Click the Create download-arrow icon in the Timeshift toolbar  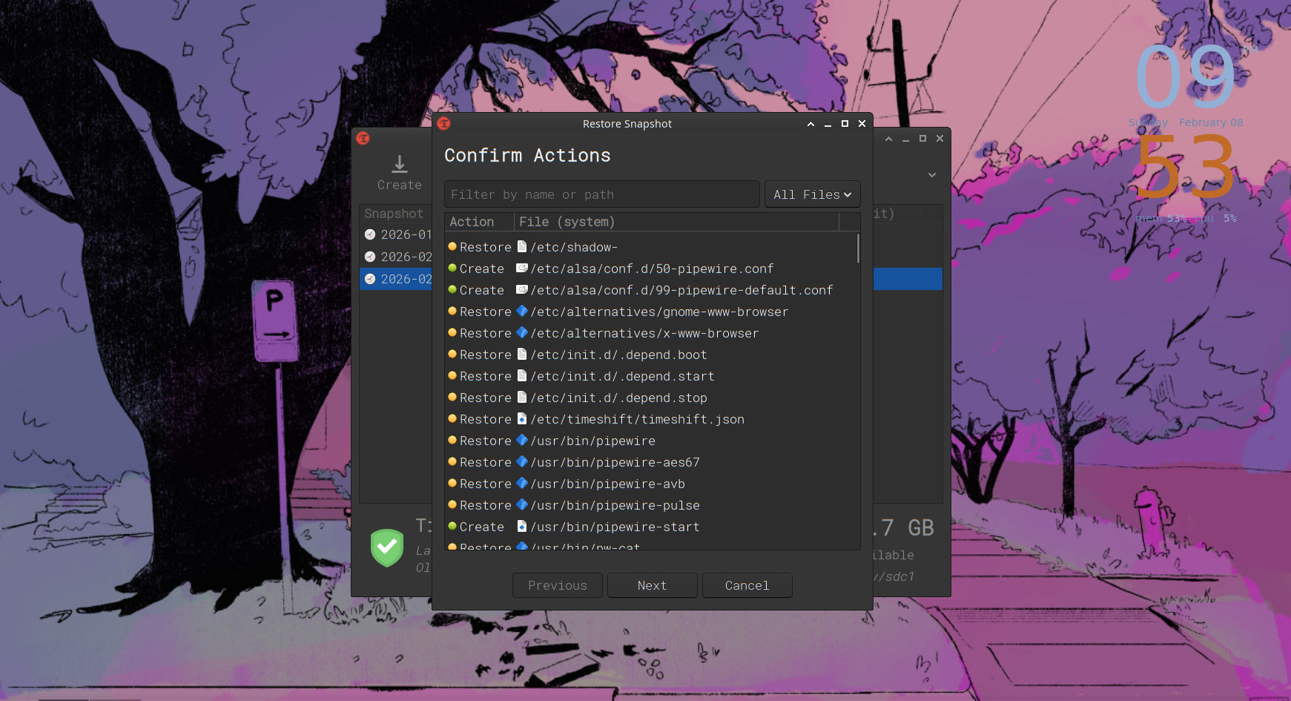tap(400, 164)
